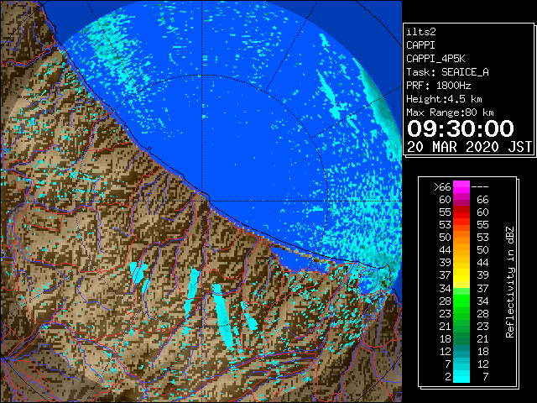Select the '---' legend upper bound label
Viewport: 537px width, 403px height.
[480, 186]
